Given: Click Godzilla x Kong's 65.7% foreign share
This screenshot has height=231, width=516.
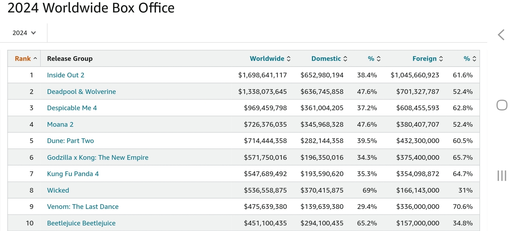Looking at the screenshot, I should (x=463, y=158).
